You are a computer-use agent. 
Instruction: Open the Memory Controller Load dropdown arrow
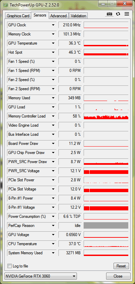coord(53,116)
